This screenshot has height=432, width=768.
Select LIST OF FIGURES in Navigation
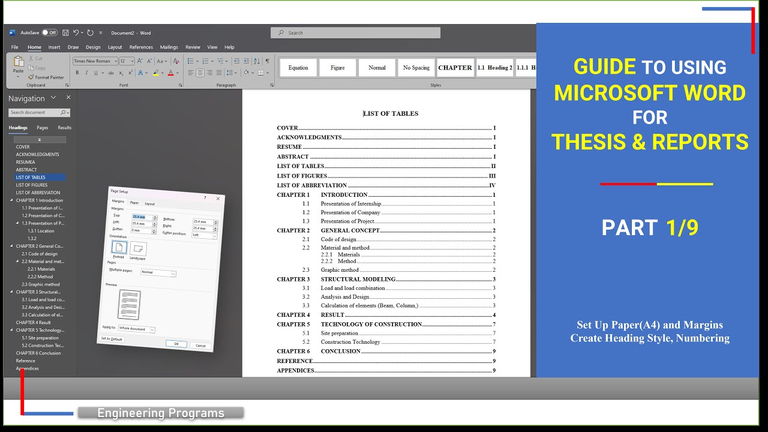pyautogui.click(x=32, y=185)
